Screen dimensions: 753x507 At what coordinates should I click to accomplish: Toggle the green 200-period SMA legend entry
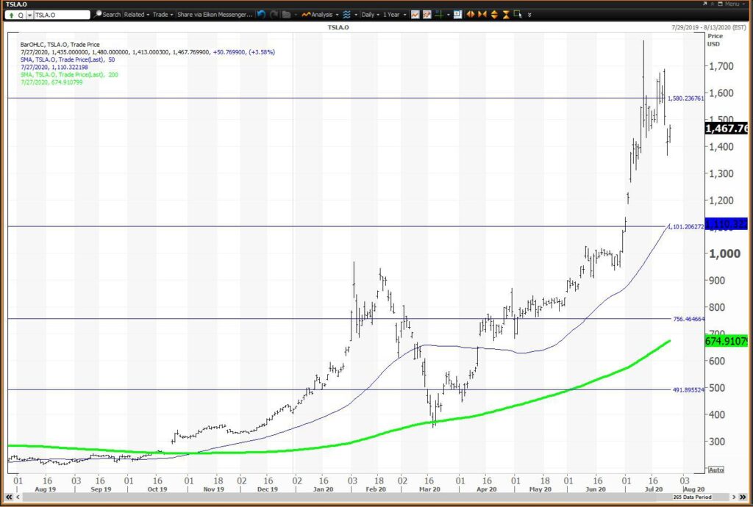point(69,75)
